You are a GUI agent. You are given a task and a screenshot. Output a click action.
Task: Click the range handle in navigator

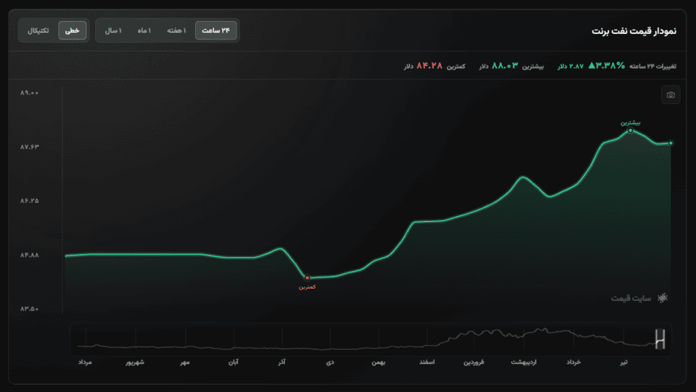click(660, 339)
